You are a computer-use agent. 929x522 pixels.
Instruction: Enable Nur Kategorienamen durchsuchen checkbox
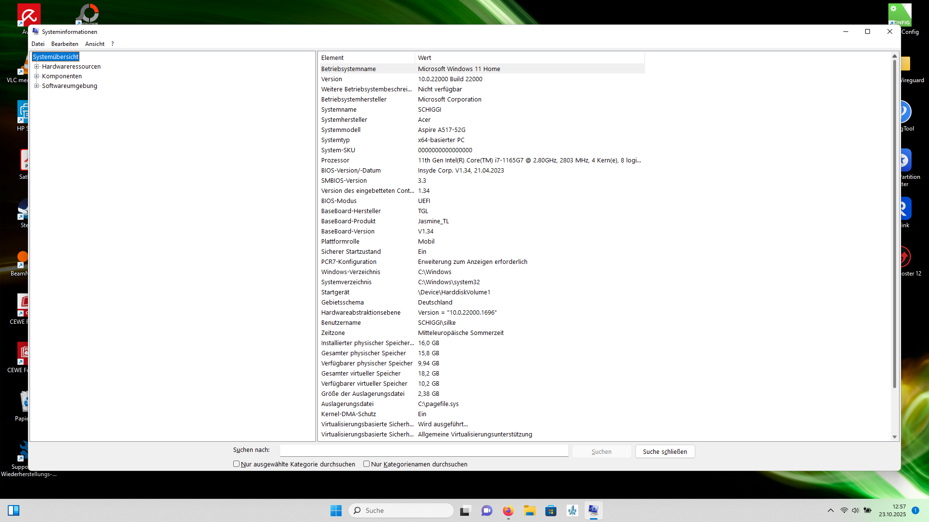pyautogui.click(x=367, y=464)
